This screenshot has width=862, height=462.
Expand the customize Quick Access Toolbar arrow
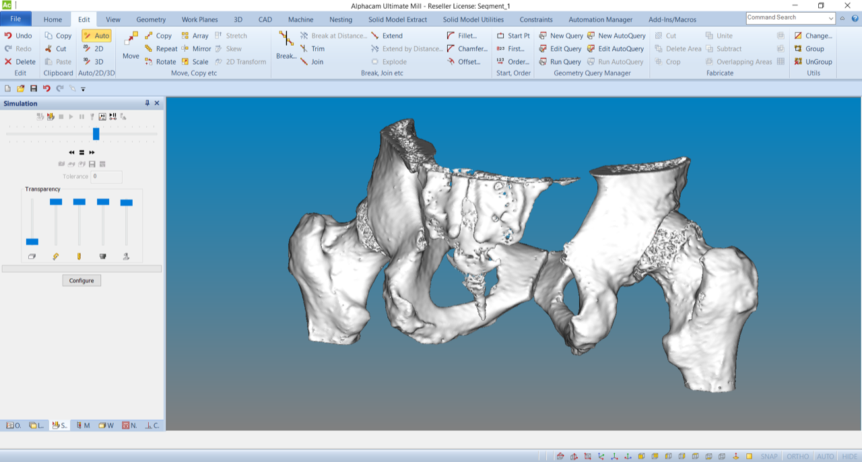coord(84,88)
